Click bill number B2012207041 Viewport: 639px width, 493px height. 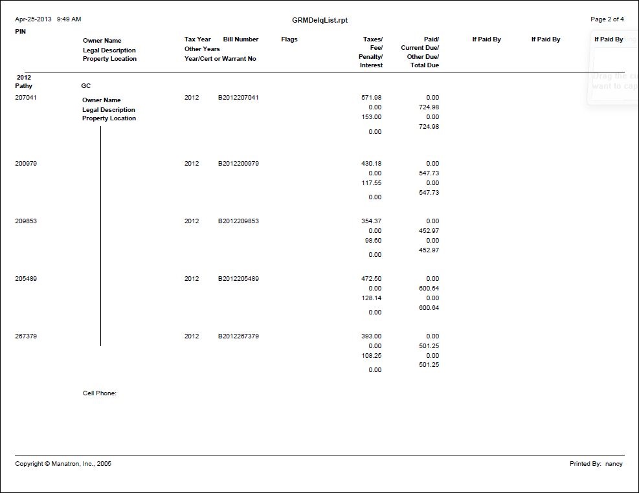(238, 98)
